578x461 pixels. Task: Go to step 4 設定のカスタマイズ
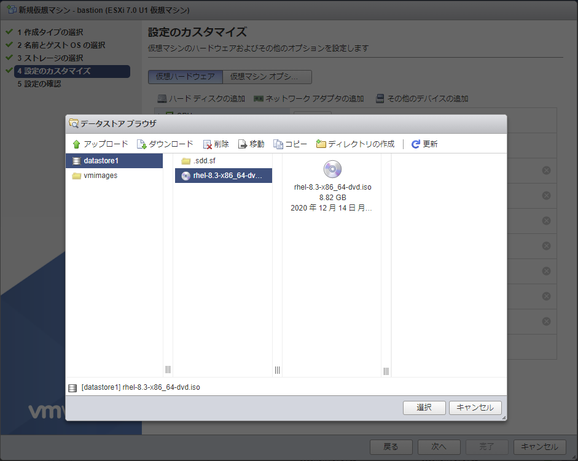click(x=72, y=71)
